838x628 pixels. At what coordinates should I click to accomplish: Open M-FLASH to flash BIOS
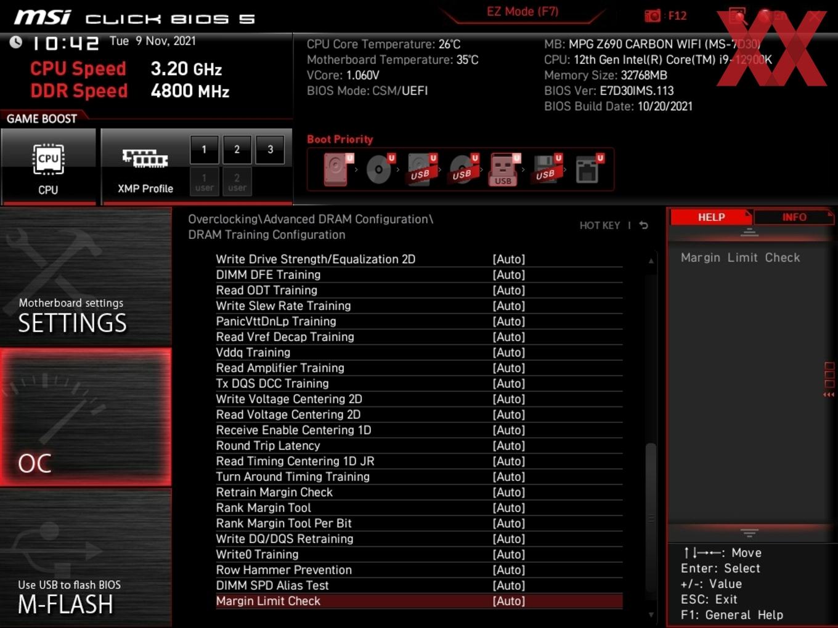click(86, 558)
